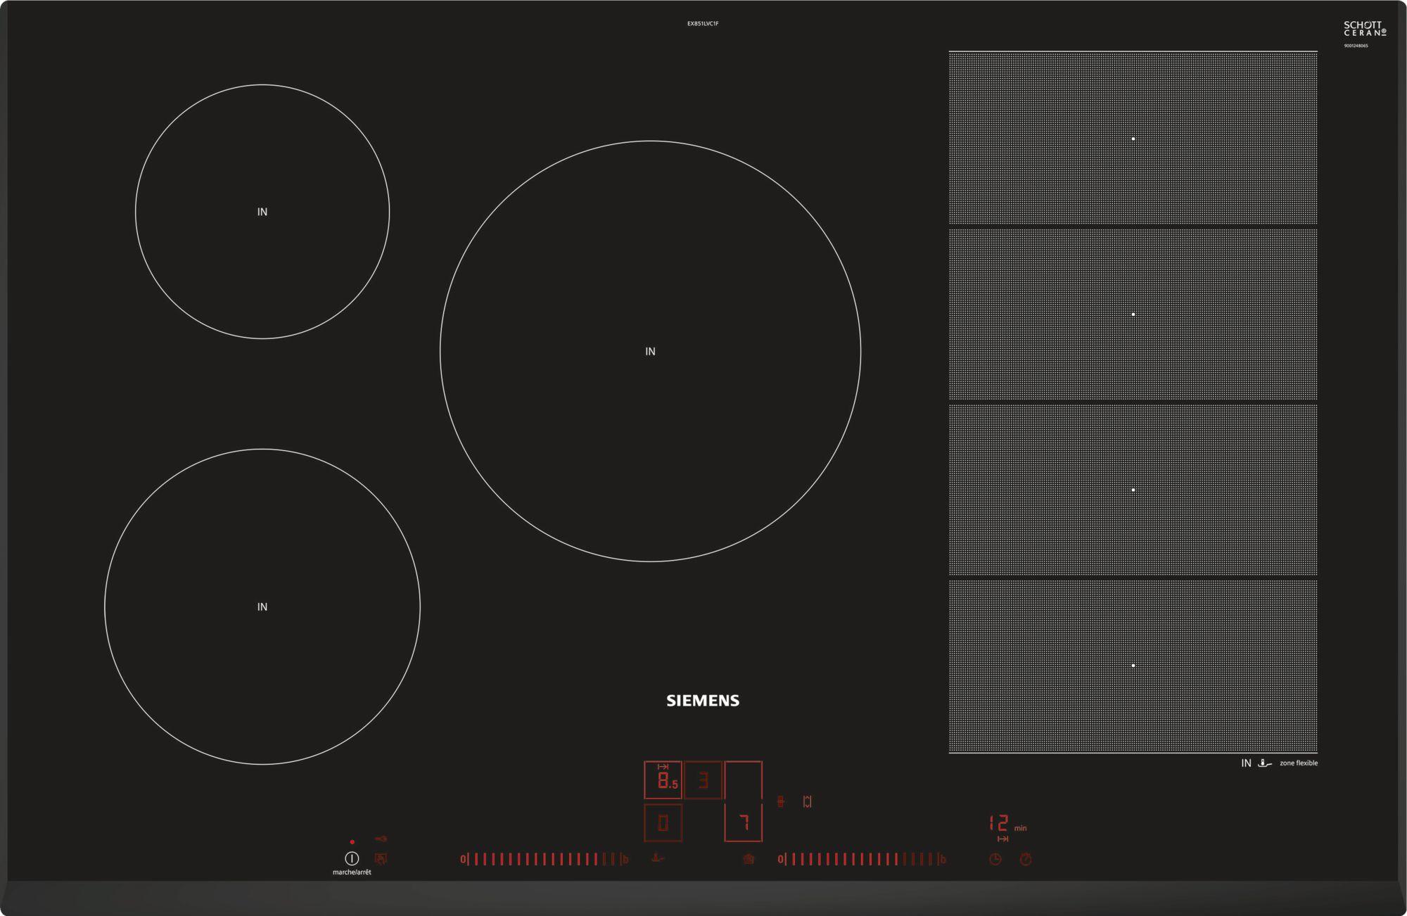The width and height of the screenshot is (1407, 916).
Task: Tap the wipe-protection lock icon beside power
Action: coord(381,858)
